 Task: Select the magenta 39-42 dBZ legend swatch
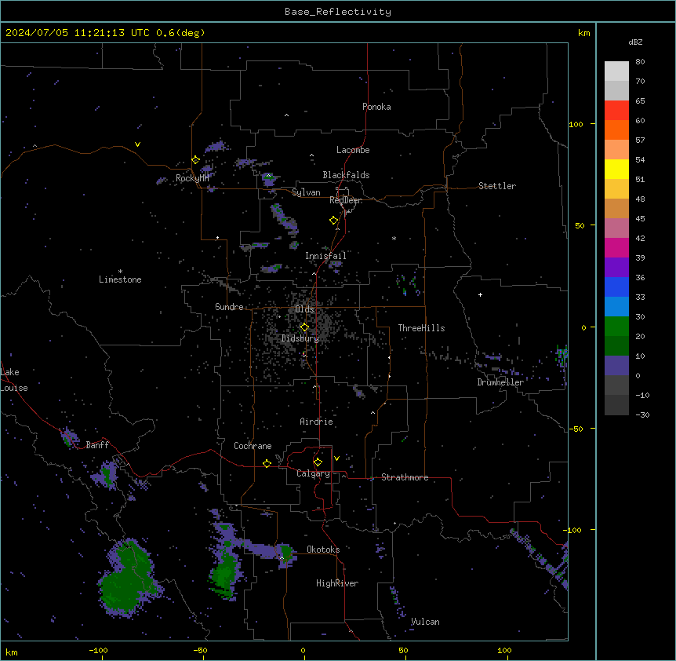(x=616, y=247)
